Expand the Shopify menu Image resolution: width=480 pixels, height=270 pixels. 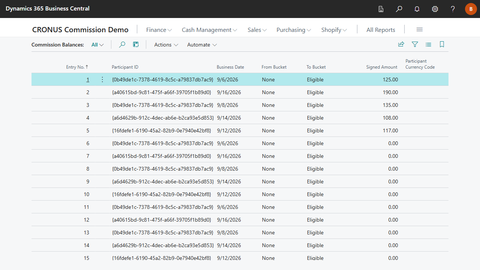tap(334, 30)
